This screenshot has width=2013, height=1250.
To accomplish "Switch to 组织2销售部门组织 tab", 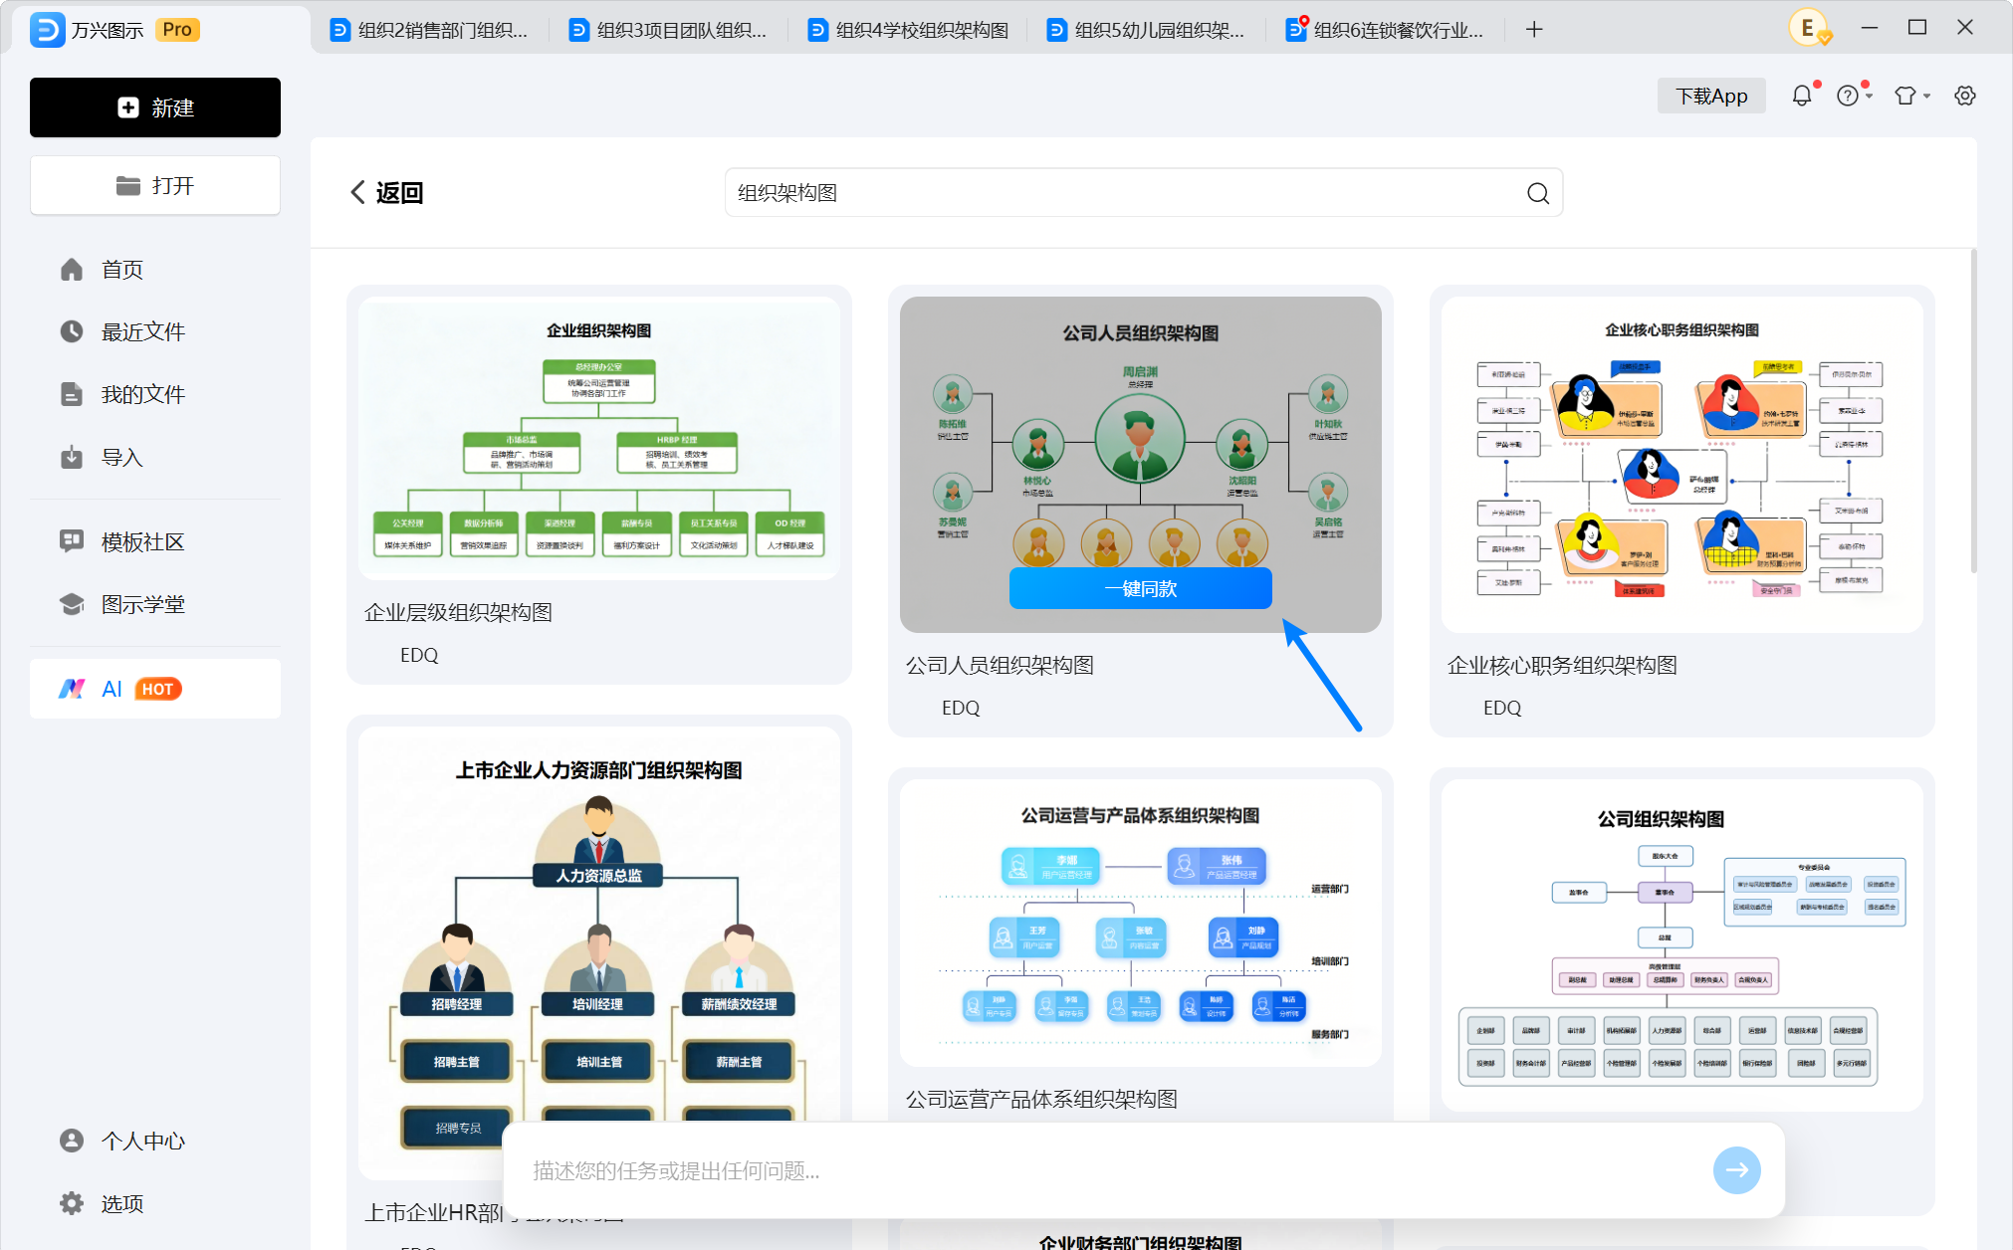I will tap(430, 30).
